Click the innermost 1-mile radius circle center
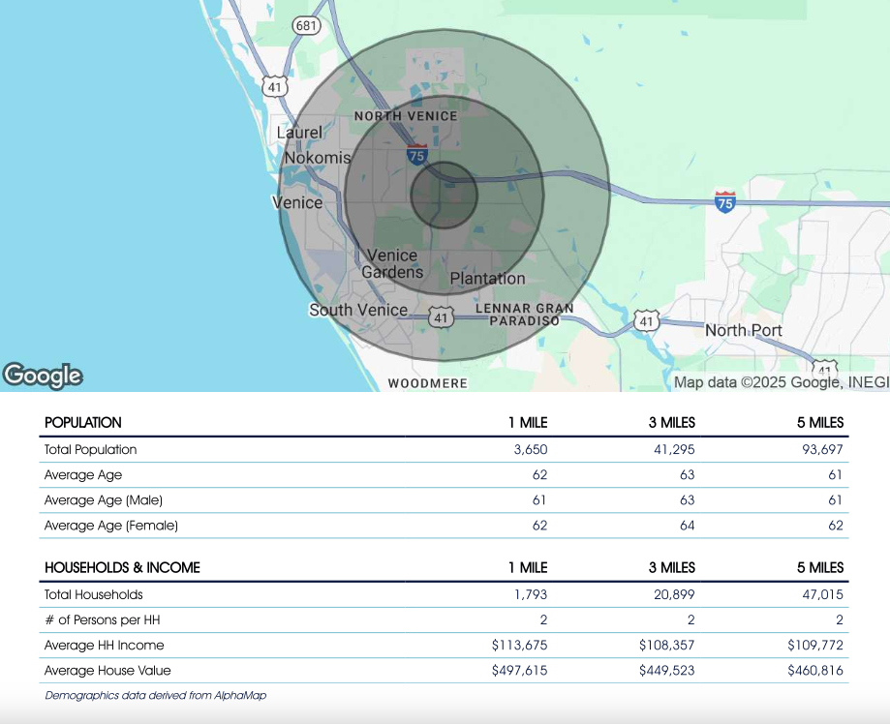 [x=445, y=196]
